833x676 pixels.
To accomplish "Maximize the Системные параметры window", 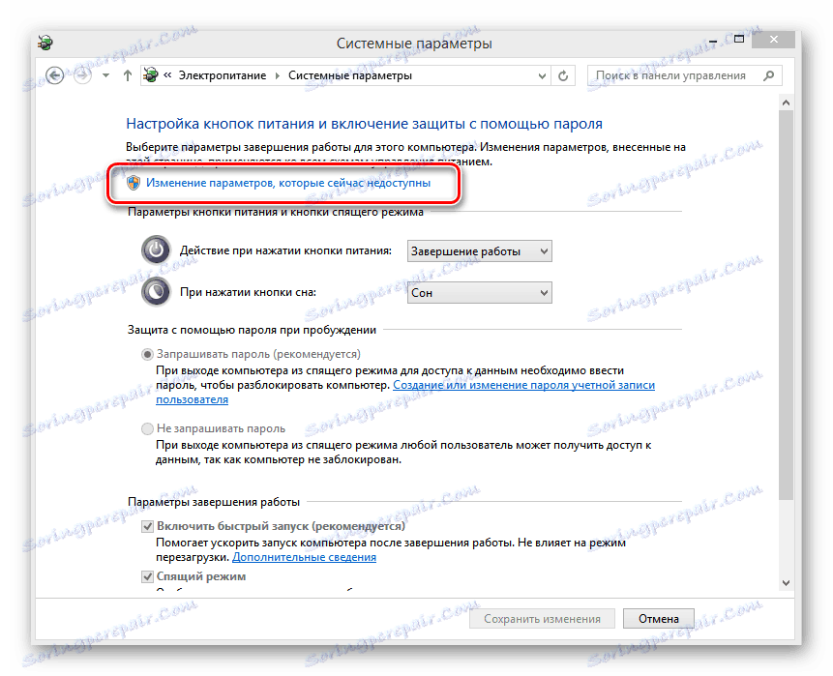I will click(739, 40).
